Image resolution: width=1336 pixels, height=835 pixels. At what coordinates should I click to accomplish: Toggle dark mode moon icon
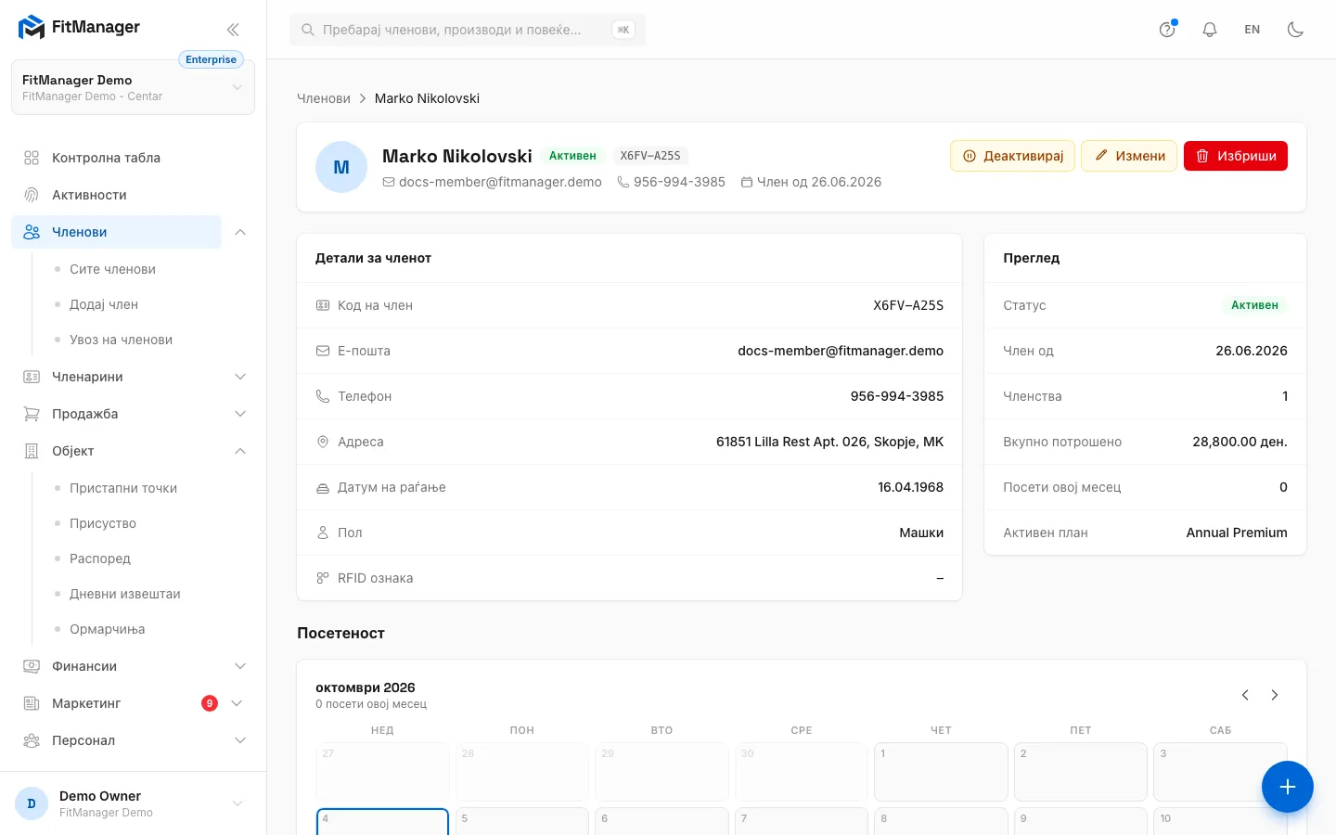(1295, 30)
